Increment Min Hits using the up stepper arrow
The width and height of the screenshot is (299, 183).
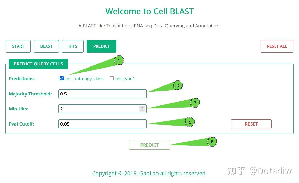click(142, 107)
